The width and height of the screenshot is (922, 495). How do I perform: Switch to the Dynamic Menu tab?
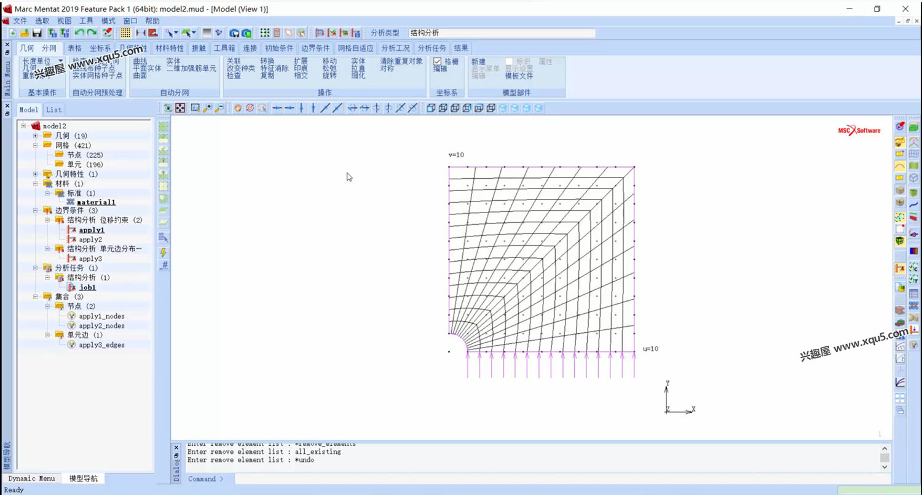click(x=31, y=478)
